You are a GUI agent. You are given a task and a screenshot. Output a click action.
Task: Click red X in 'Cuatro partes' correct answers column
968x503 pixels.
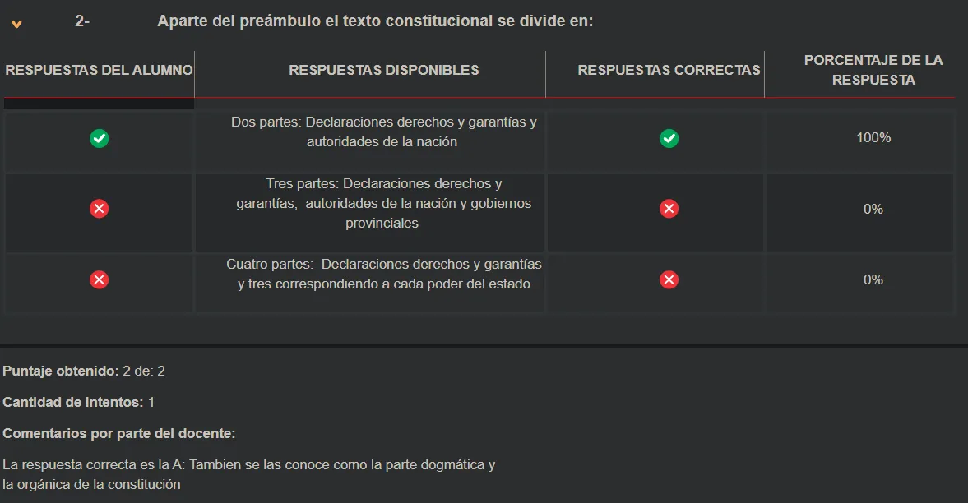[669, 280]
